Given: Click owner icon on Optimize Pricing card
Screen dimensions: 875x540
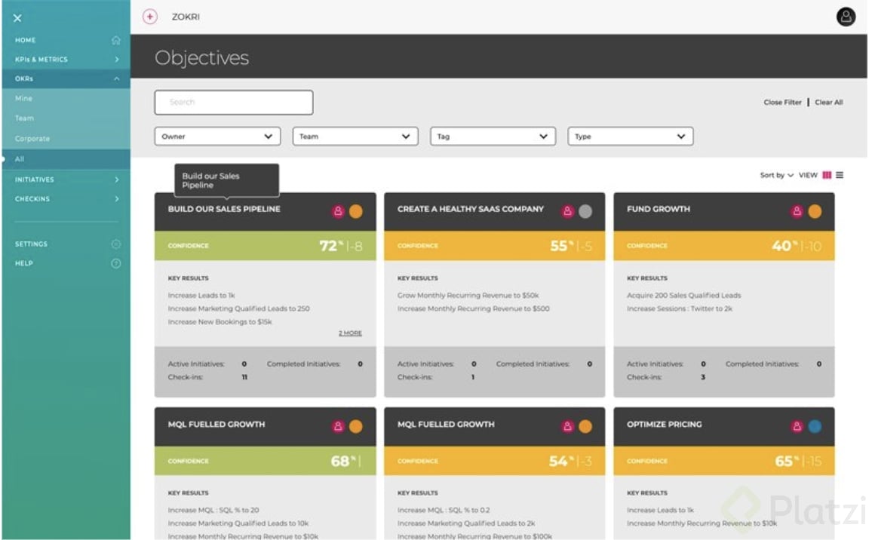Looking at the screenshot, I should pyautogui.click(x=797, y=426).
